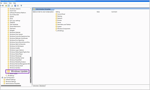The width and height of the screenshot is (150, 90).
Task: Select Task Scheduler in the tree
Action: (14, 24)
